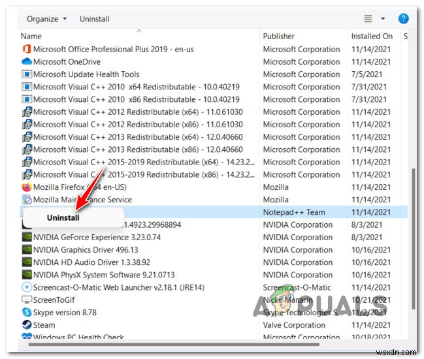Select Visual C++ 2012 Redistributable (x64) name
Image resolution: width=424 pixels, height=359 pixels.
click(138, 112)
